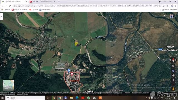
Task: Click Россия link in footer
Action: click(127, 93)
